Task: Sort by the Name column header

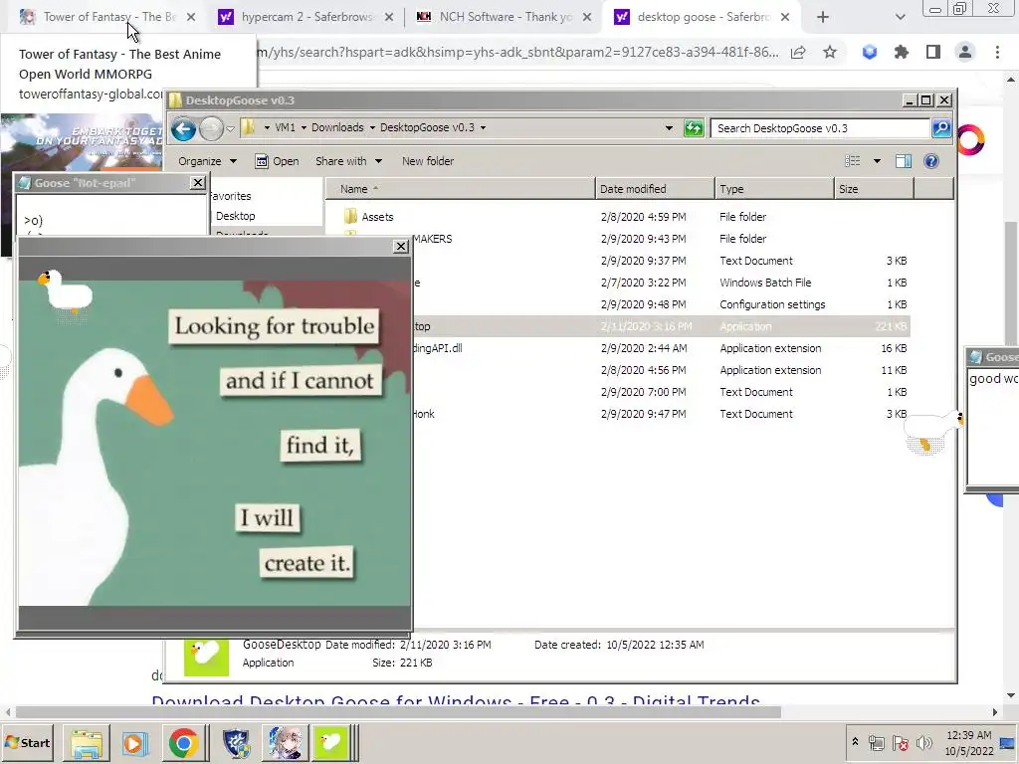Action: click(x=460, y=189)
